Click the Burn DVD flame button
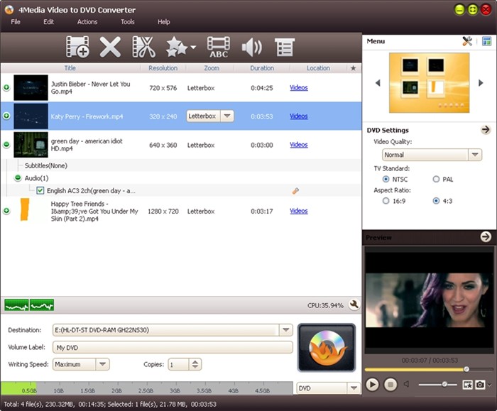The image size is (497, 411). tap(326, 347)
